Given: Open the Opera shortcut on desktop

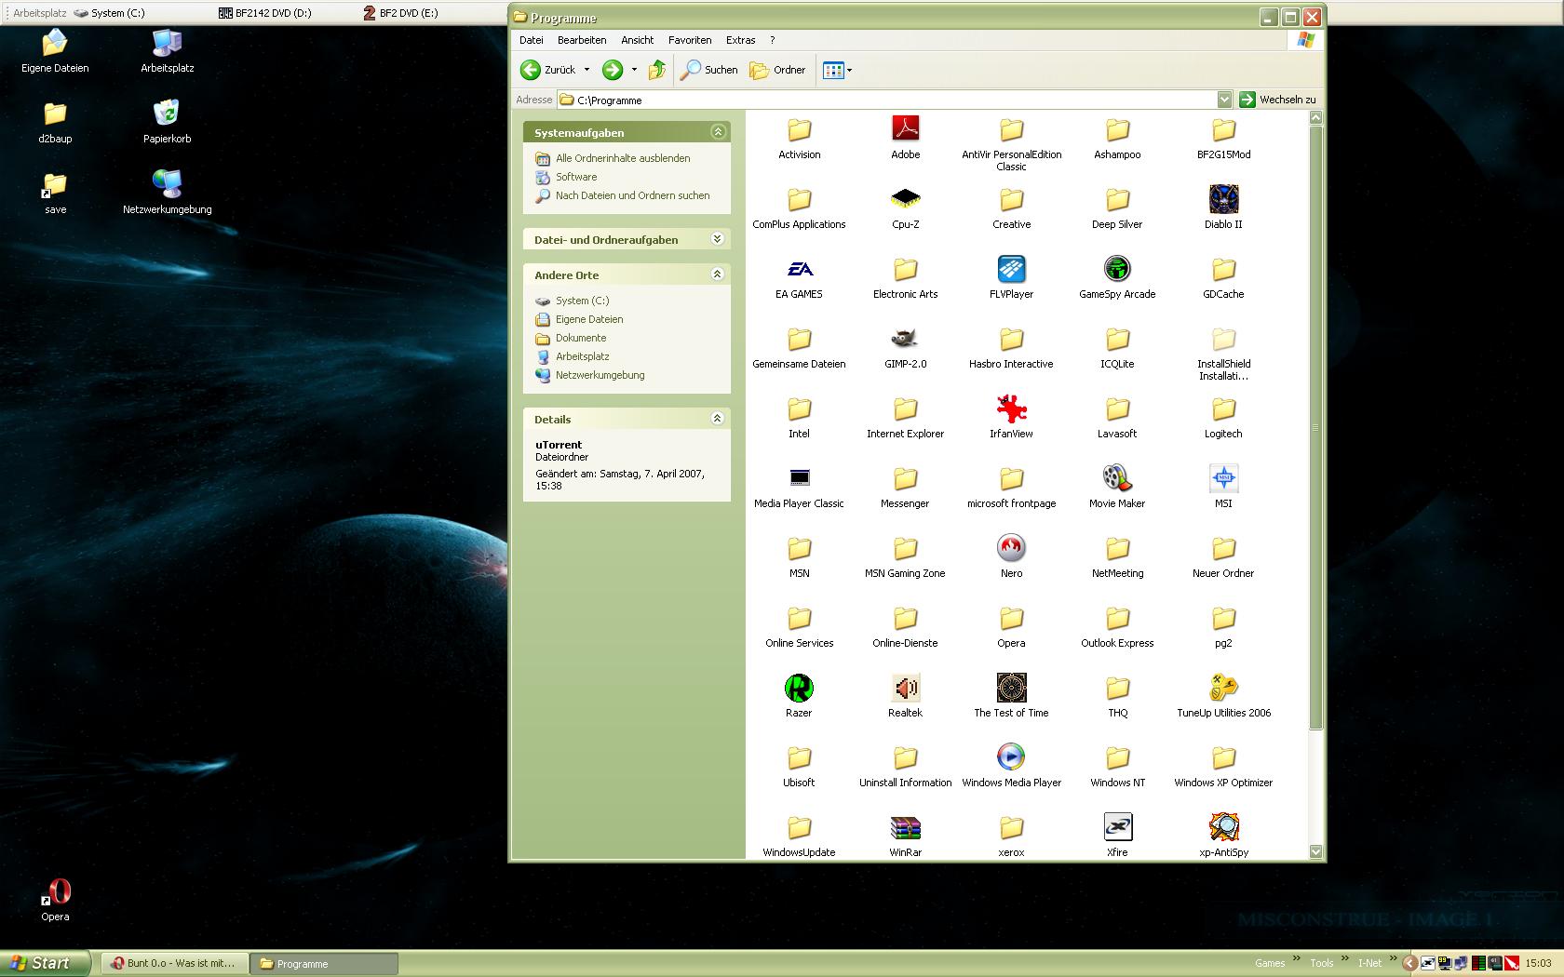Looking at the screenshot, I should click(x=55, y=899).
